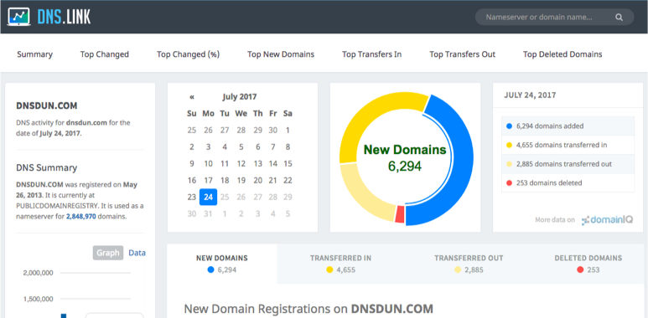The image size is (648, 318).
Task: Go to previous month with « arrow
Action: 192,97
